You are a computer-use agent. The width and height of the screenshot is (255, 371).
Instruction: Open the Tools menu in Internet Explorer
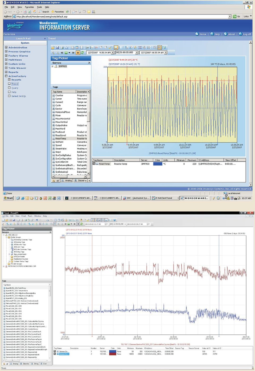click(x=39, y=7)
